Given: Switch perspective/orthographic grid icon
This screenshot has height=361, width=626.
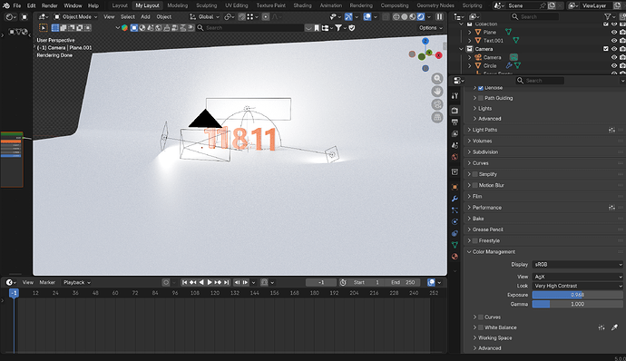Looking at the screenshot, I should (x=437, y=117).
